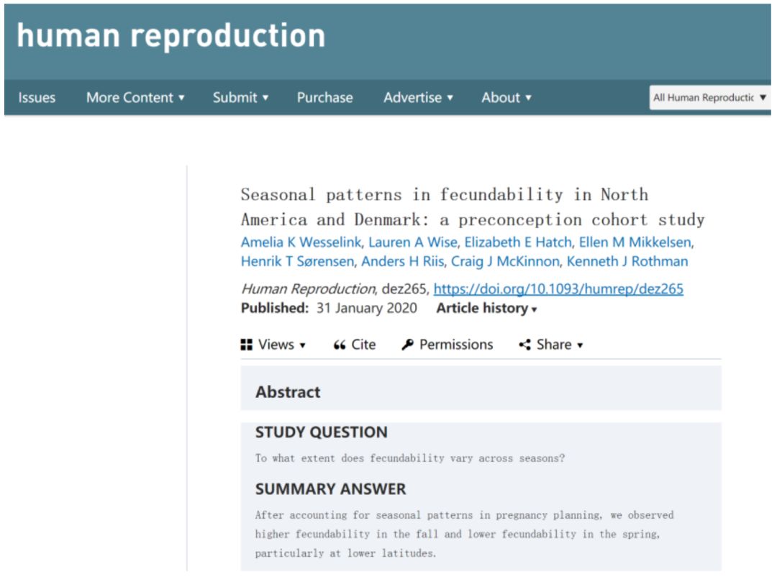Click the Permissions key icon
Screen dimensions: 777x577
407,345
